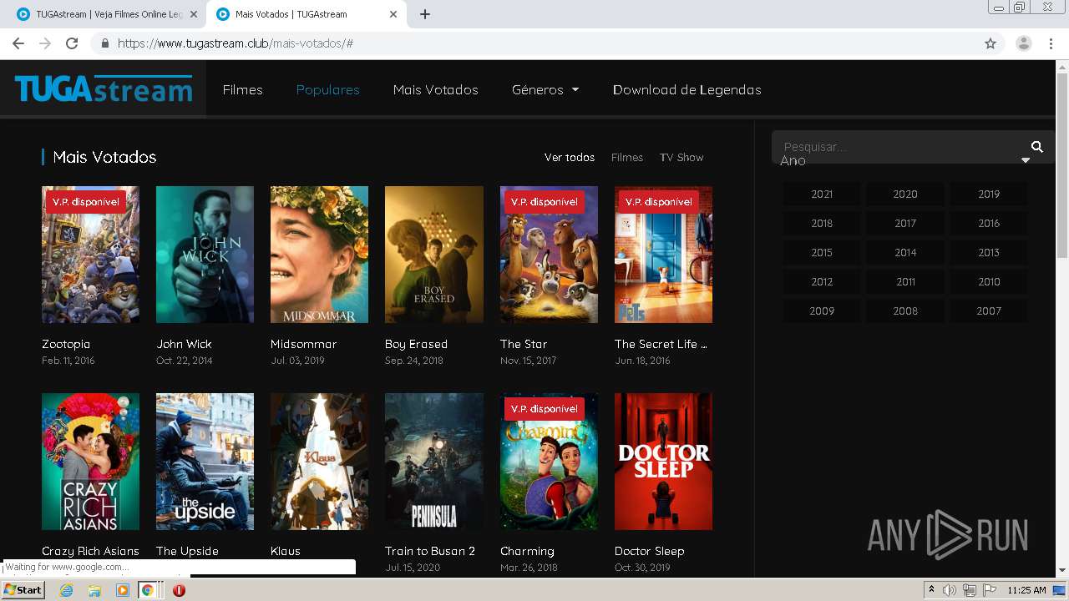Click the show desktop button
The width and height of the screenshot is (1069, 601).
(1061, 590)
